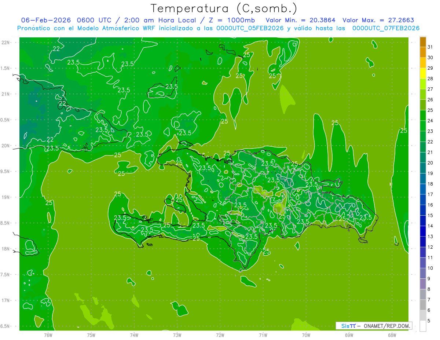
Task: Click the title "Temperatura (C,somb.)"
Action: pyautogui.click(x=224, y=8)
